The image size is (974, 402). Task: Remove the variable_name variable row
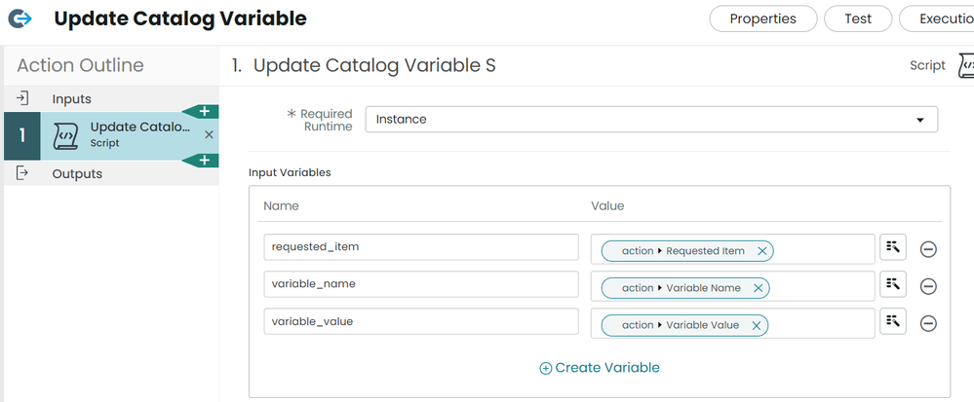[928, 286]
